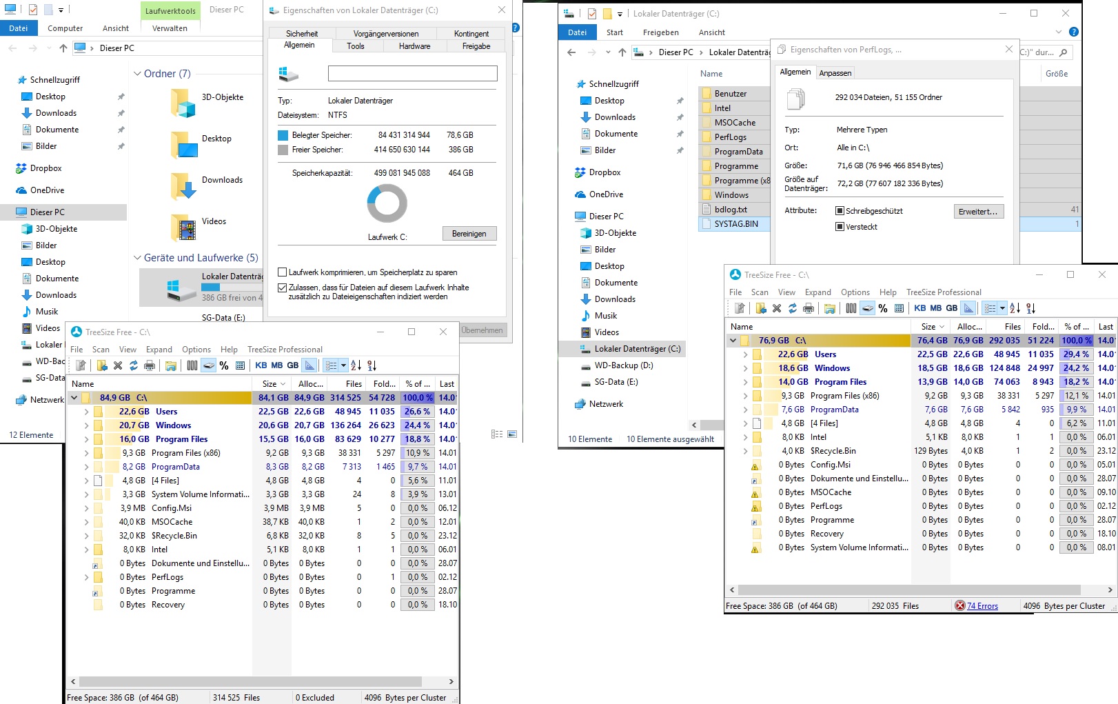Click the Erweitert... button
This screenshot has width=1118, height=704.
[x=978, y=212]
